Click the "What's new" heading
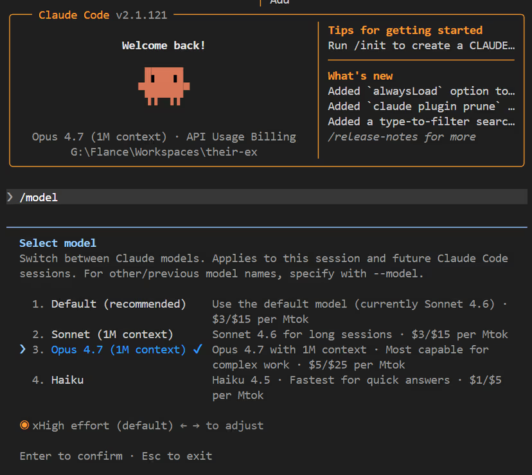532x475 pixels. coord(360,76)
